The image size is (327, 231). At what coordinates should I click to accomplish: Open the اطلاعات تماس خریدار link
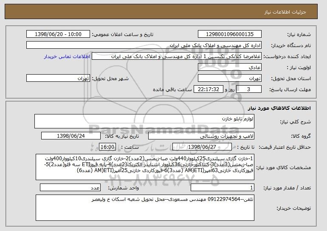tap(67, 57)
